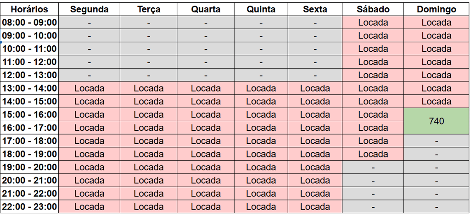
Task: Select the Quinta column header
Action: 261,9
